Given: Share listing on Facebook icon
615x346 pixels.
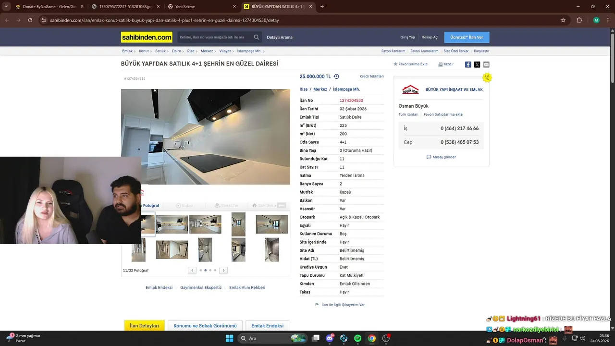Looking at the screenshot, I should pyautogui.click(x=468, y=64).
